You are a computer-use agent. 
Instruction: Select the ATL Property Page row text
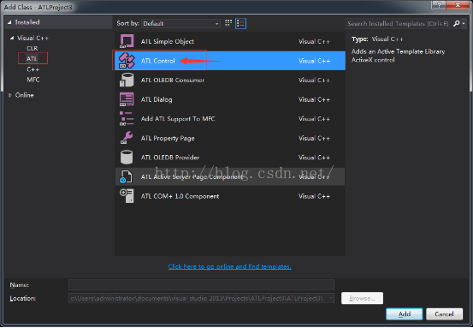(x=168, y=139)
